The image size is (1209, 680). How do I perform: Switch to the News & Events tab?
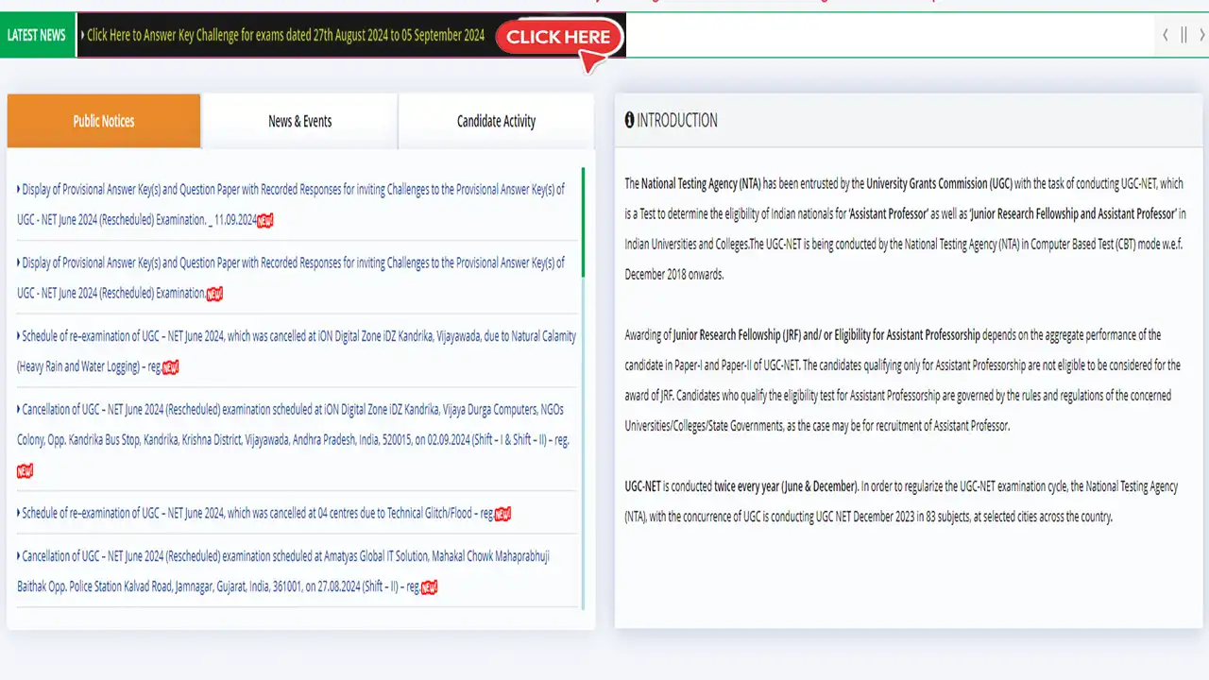pyautogui.click(x=299, y=121)
